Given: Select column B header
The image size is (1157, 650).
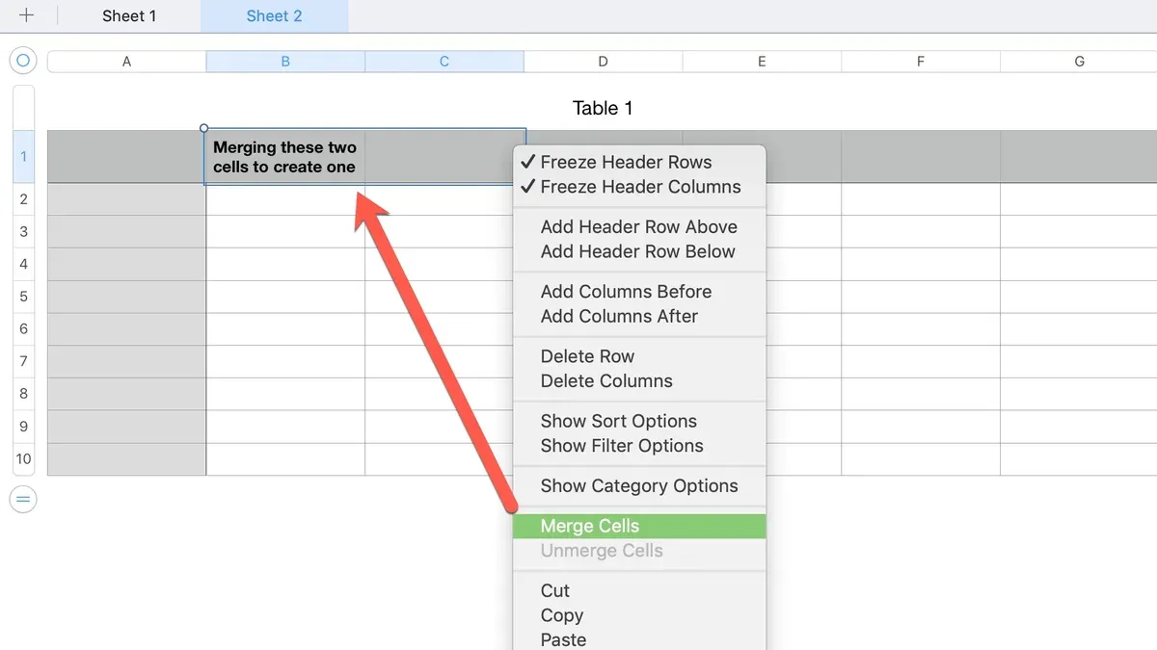Looking at the screenshot, I should (x=285, y=62).
